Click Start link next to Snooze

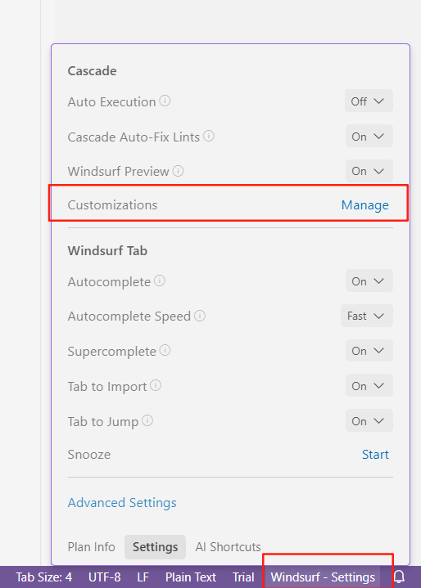click(375, 455)
